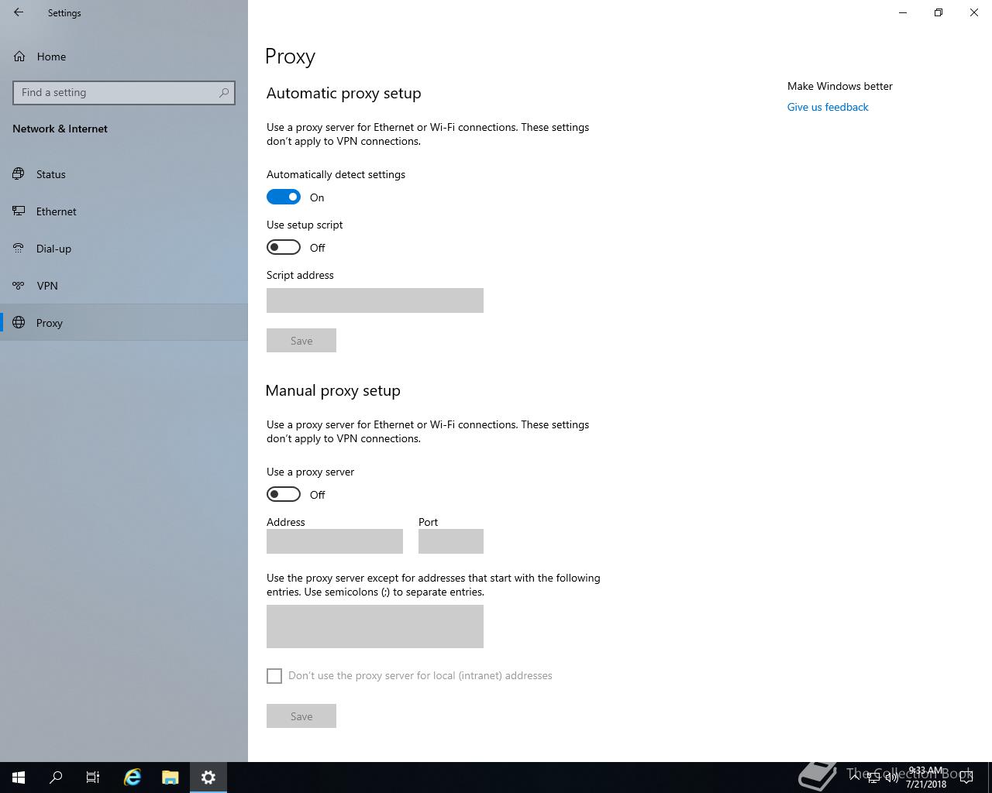Open the Dial-up settings page
The image size is (992, 793).
point(124,249)
